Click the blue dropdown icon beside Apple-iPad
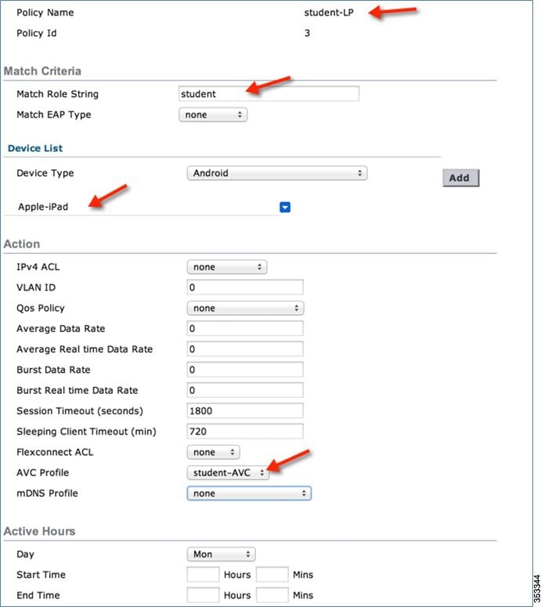The height and width of the screenshot is (607, 541). pyautogui.click(x=285, y=208)
